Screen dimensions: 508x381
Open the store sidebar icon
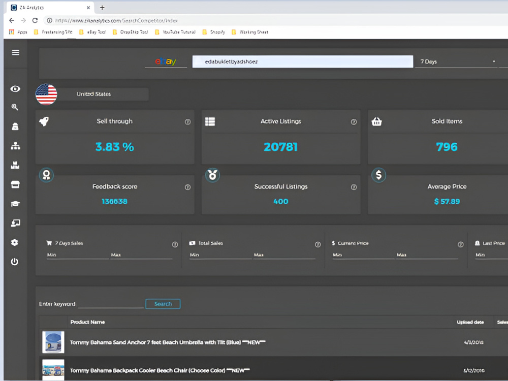pos(15,184)
